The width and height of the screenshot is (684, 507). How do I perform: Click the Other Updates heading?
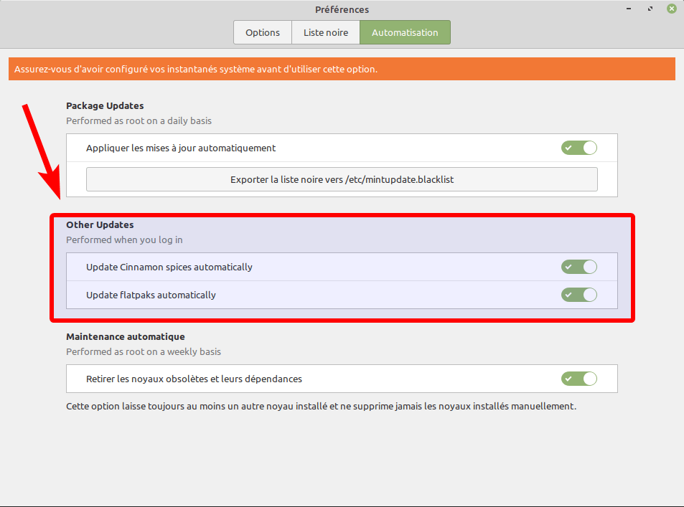pos(100,225)
